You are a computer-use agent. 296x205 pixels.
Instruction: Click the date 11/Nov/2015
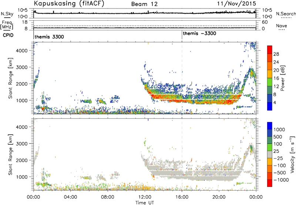[236, 4]
